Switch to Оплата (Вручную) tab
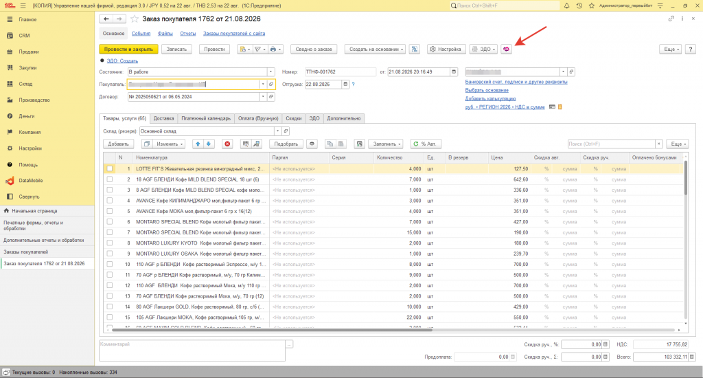Viewport: 703px width, 378px height. (258, 118)
